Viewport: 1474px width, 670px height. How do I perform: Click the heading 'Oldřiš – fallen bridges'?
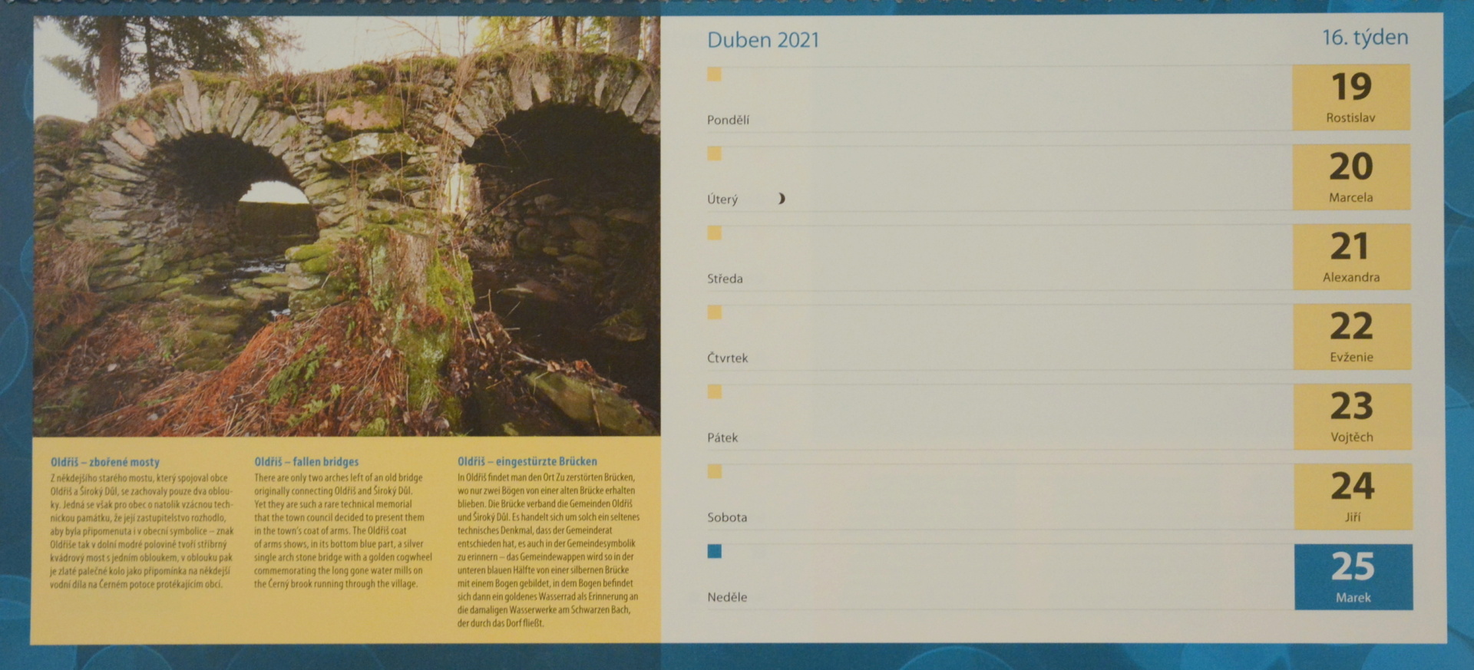pos(306,461)
